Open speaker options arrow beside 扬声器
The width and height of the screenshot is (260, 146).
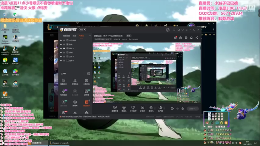pyautogui.click(x=164, y=108)
